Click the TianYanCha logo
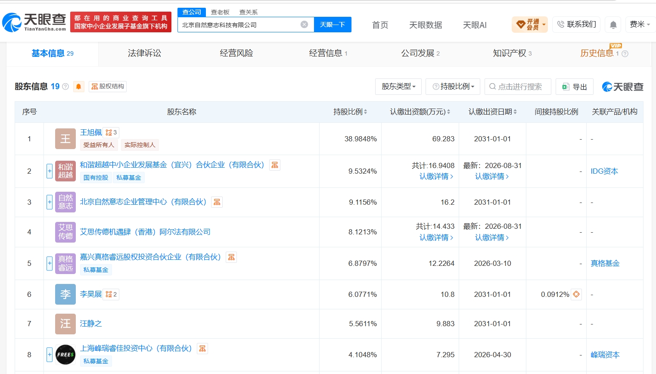This screenshot has width=656, height=374. [34, 22]
